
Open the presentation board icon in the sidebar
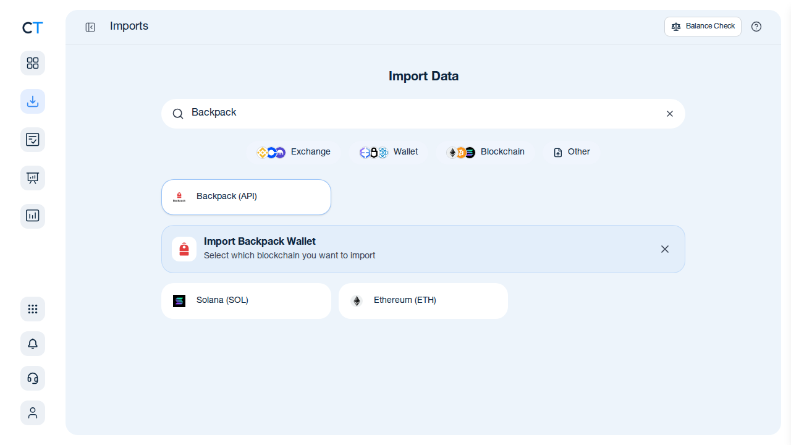tap(33, 178)
